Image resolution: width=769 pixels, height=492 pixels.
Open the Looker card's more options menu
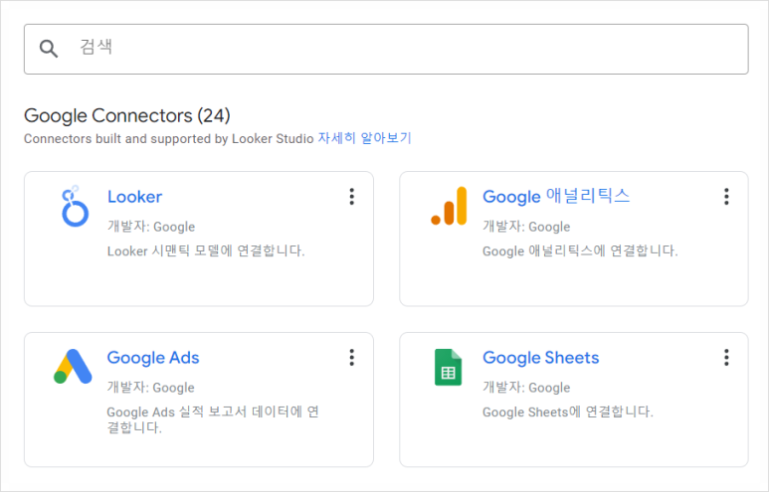click(x=351, y=196)
